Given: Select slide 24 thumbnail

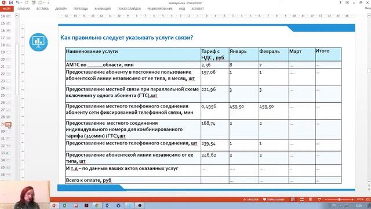Looking at the screenshot, I should 8,88.
